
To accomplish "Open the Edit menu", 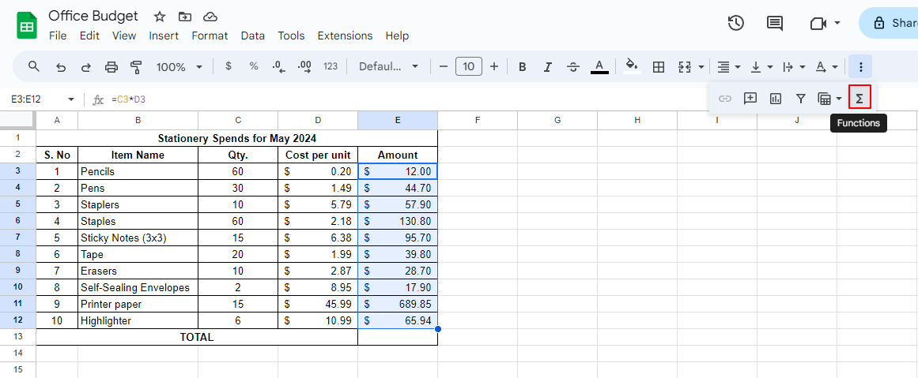I will point(89,36).
